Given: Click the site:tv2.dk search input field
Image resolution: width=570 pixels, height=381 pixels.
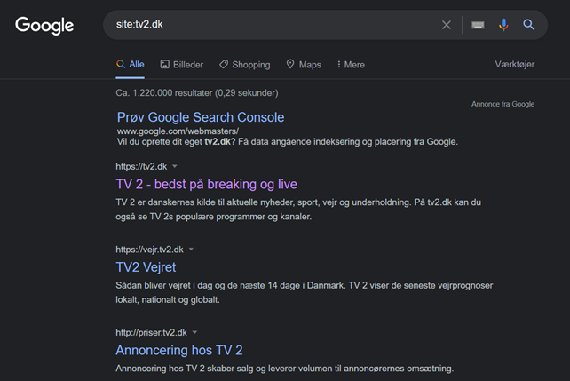Looking at the screenshot, I should (x=273, y=25).
